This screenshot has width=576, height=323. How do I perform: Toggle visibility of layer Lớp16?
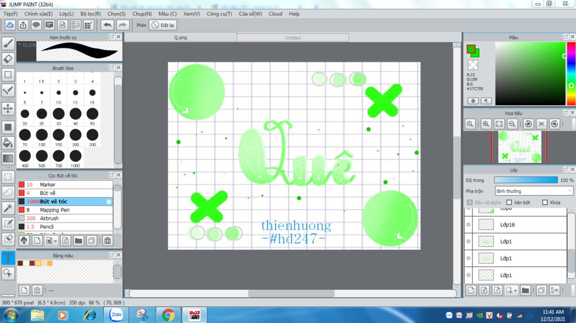point(469,225)
